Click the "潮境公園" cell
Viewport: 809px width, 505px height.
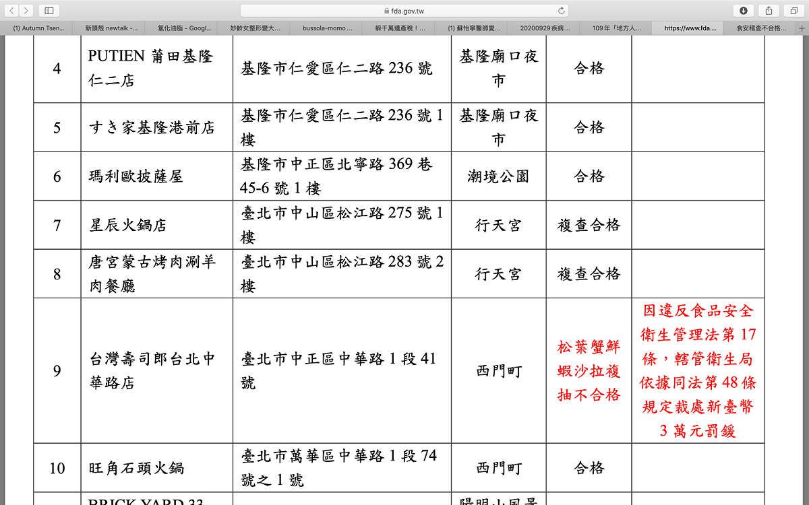499,176
